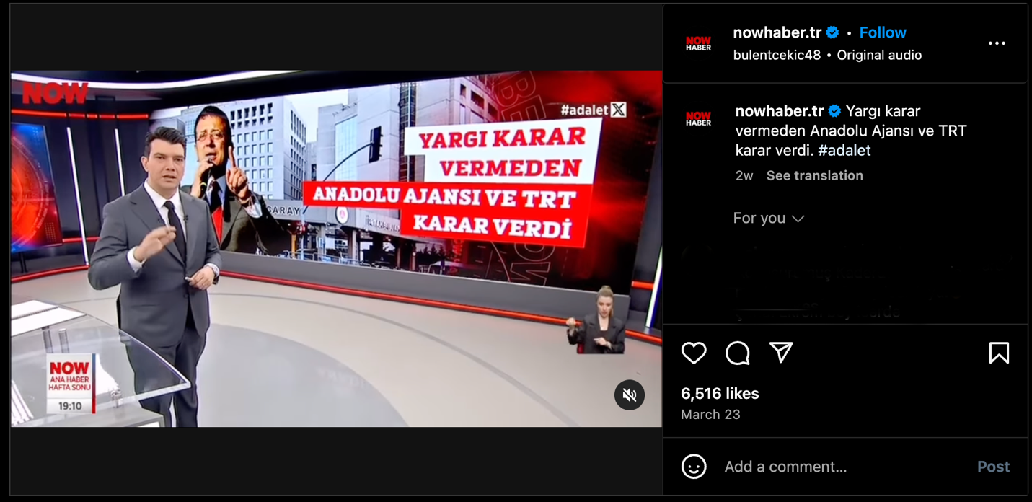
Task: Unmute the video with the speaker icon
Action: tap(630, 395)
